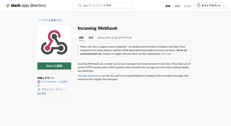Open the 検索 nav item
Viewport: 231px width, 126px height.
click(x=168, y=6)
